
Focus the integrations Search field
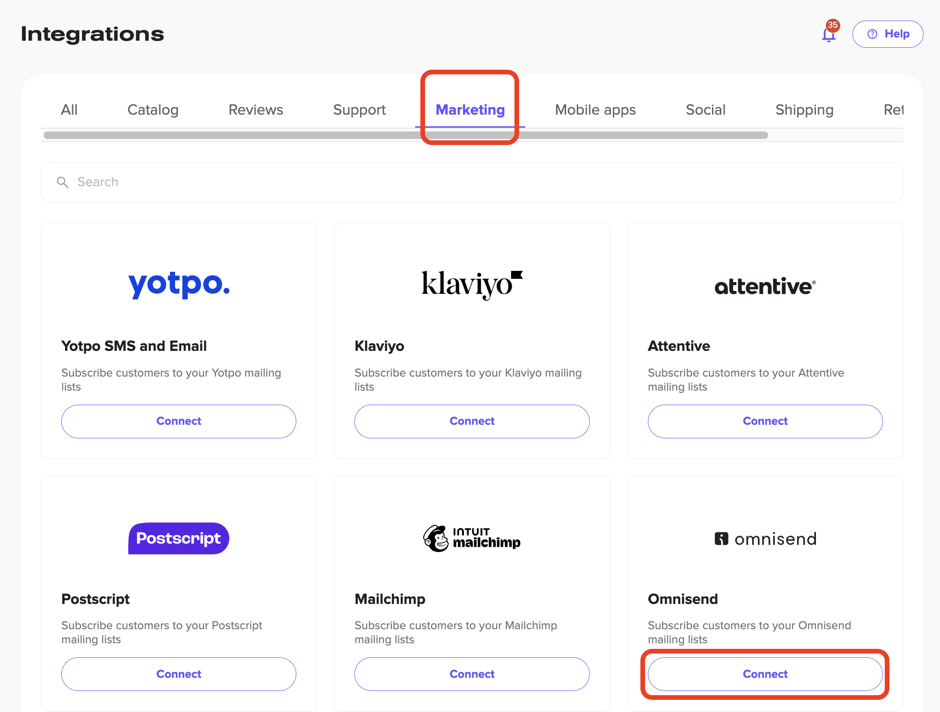coord(472,182)
